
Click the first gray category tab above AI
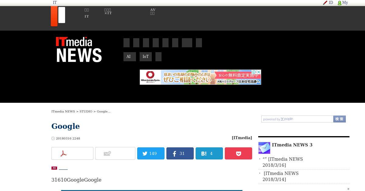click(x=127, y=43)
